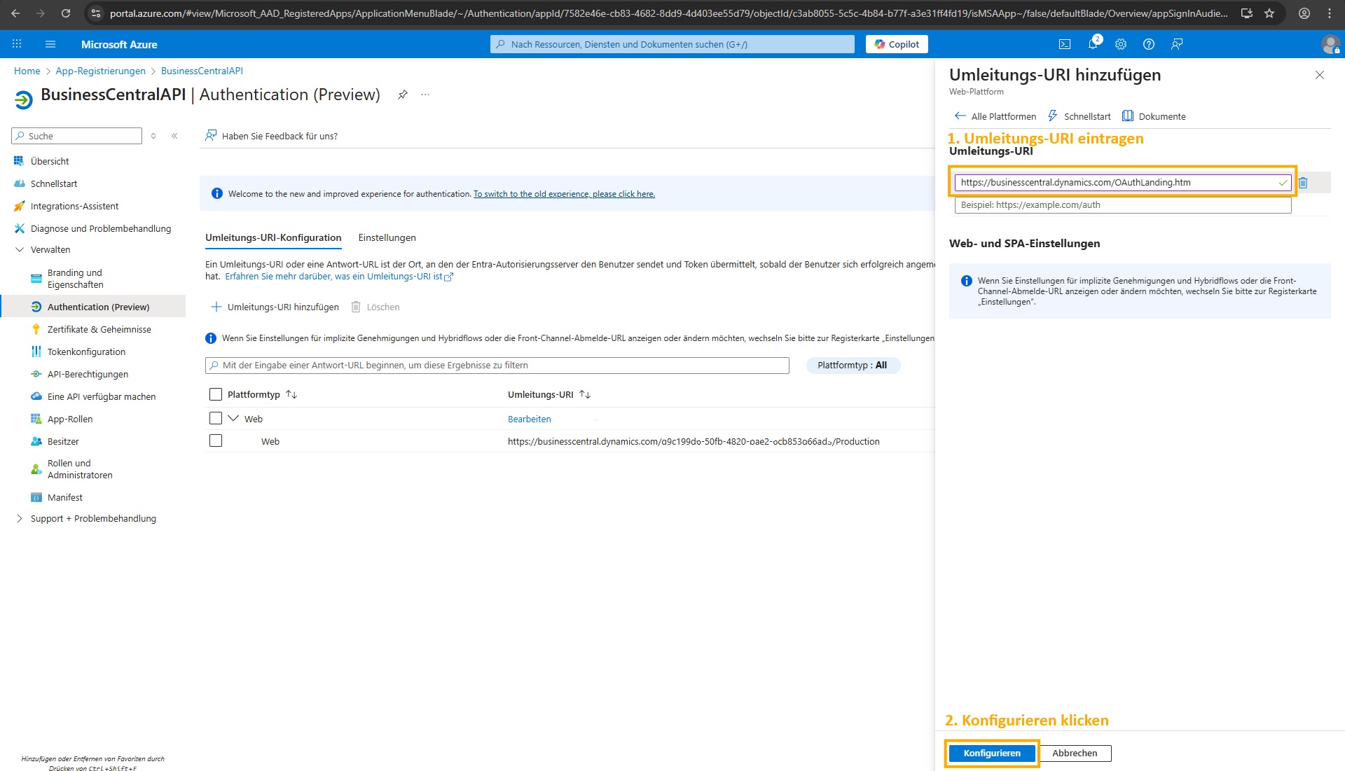Check the businesscentral Production URI row checkbox
This screenshot has width=1345, height=771.
tap(216, 440)
